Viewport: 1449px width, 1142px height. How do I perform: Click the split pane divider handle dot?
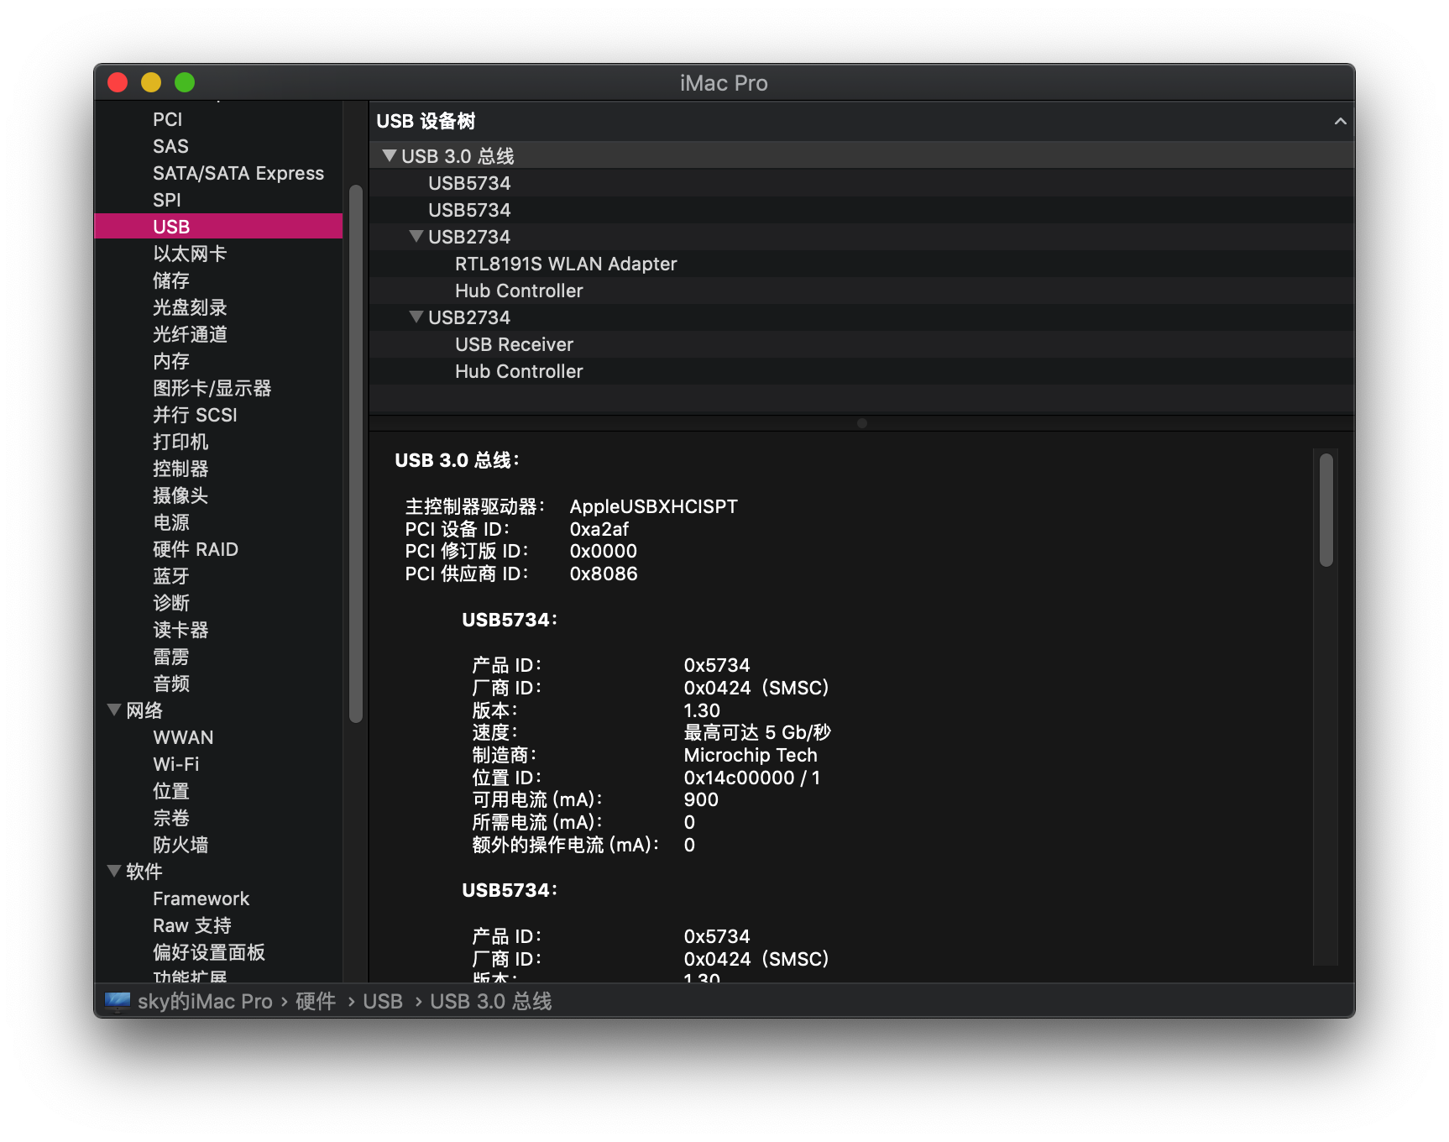tap(862, 423)
